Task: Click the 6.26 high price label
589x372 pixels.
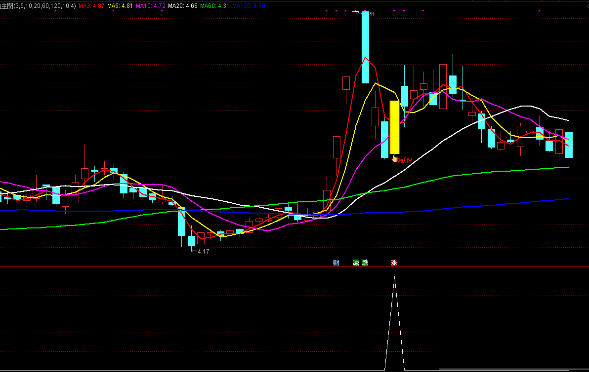Action: click(368, 14)
